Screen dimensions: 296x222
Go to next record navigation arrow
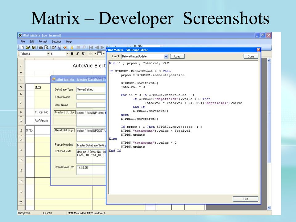coord(102,47)
